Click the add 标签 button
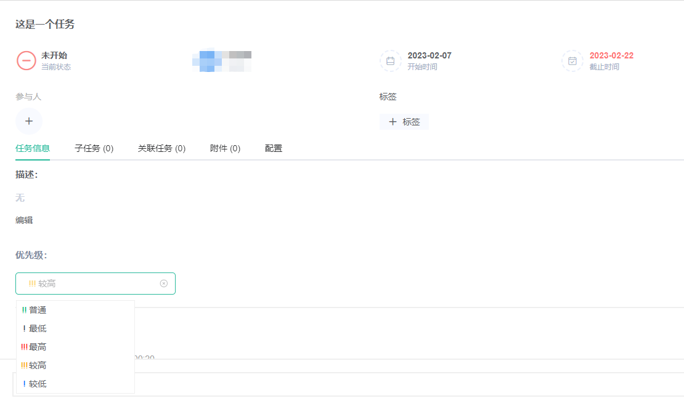 click(x=404, y=122)
